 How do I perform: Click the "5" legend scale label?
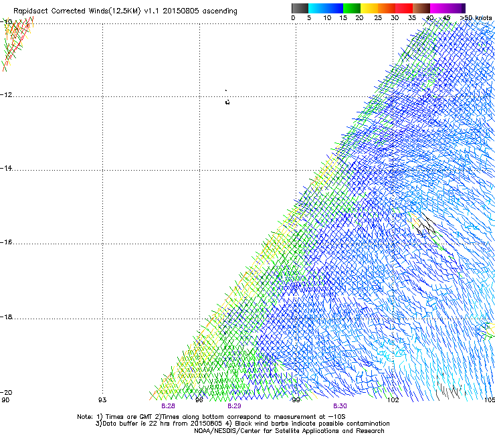pos(309,18)
